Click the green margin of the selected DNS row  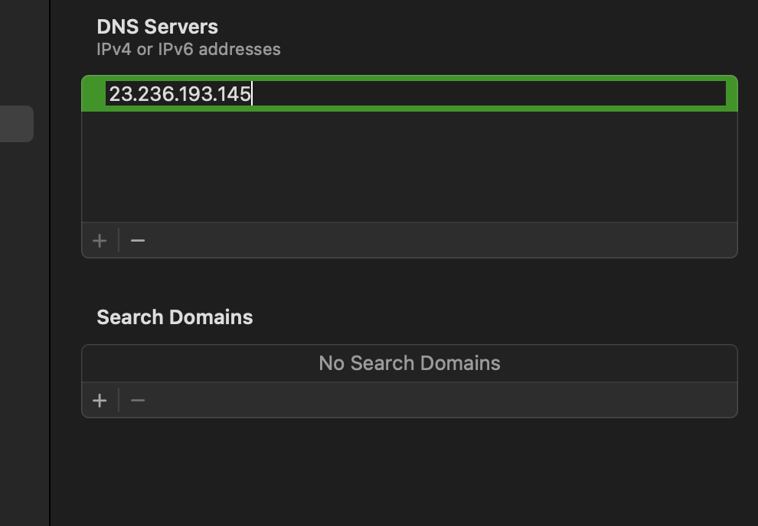point(93,93)
